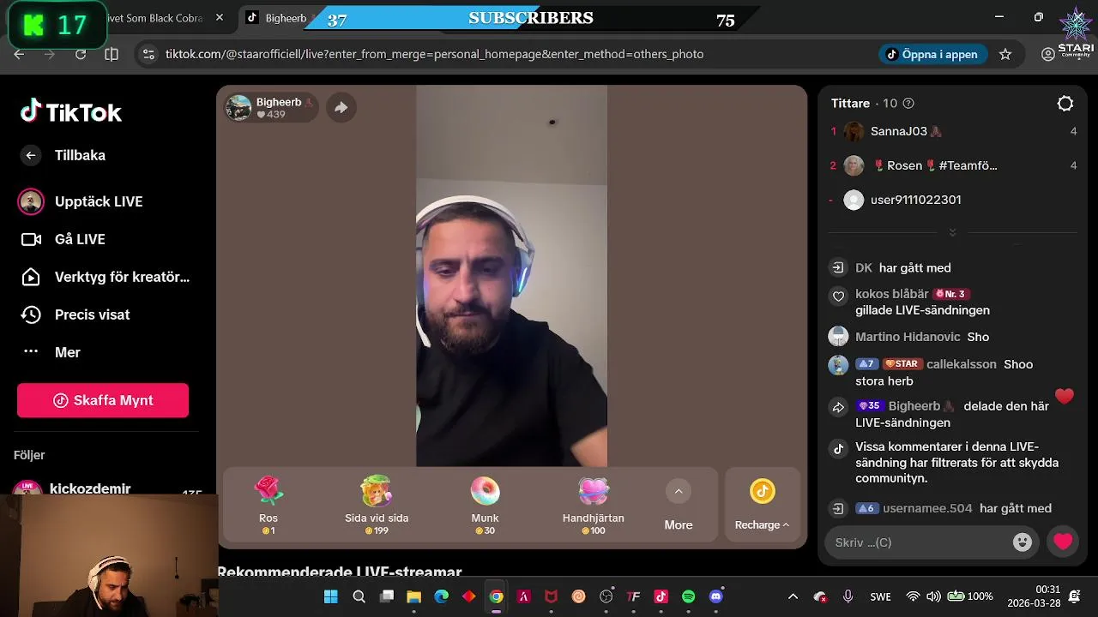Image resolution: width=1098 pixels, height=617 pixels.
Task: Close the Som Black Cobra tab
Action: point(219,18)
